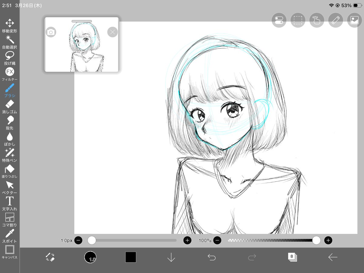364x273 pixels.
Task: Tap the reference window drag handle bar
Action: coord(82,21)
